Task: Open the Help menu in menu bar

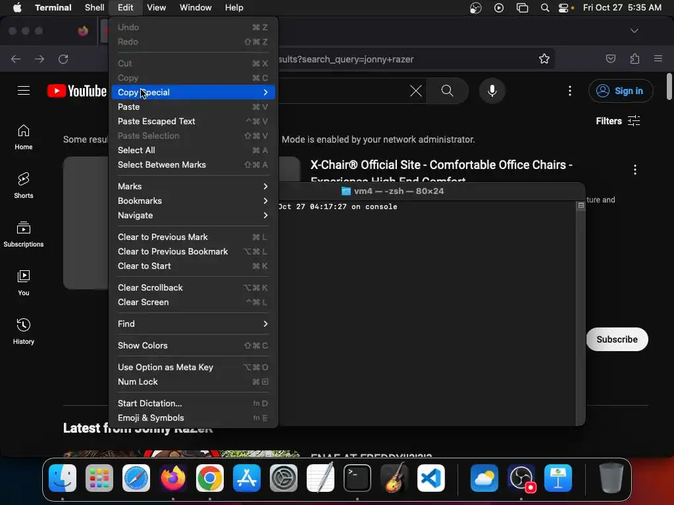Action: [234, 7]
